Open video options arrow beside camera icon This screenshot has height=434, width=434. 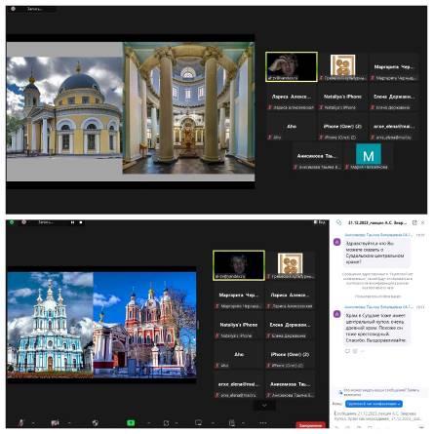[69, 423]
